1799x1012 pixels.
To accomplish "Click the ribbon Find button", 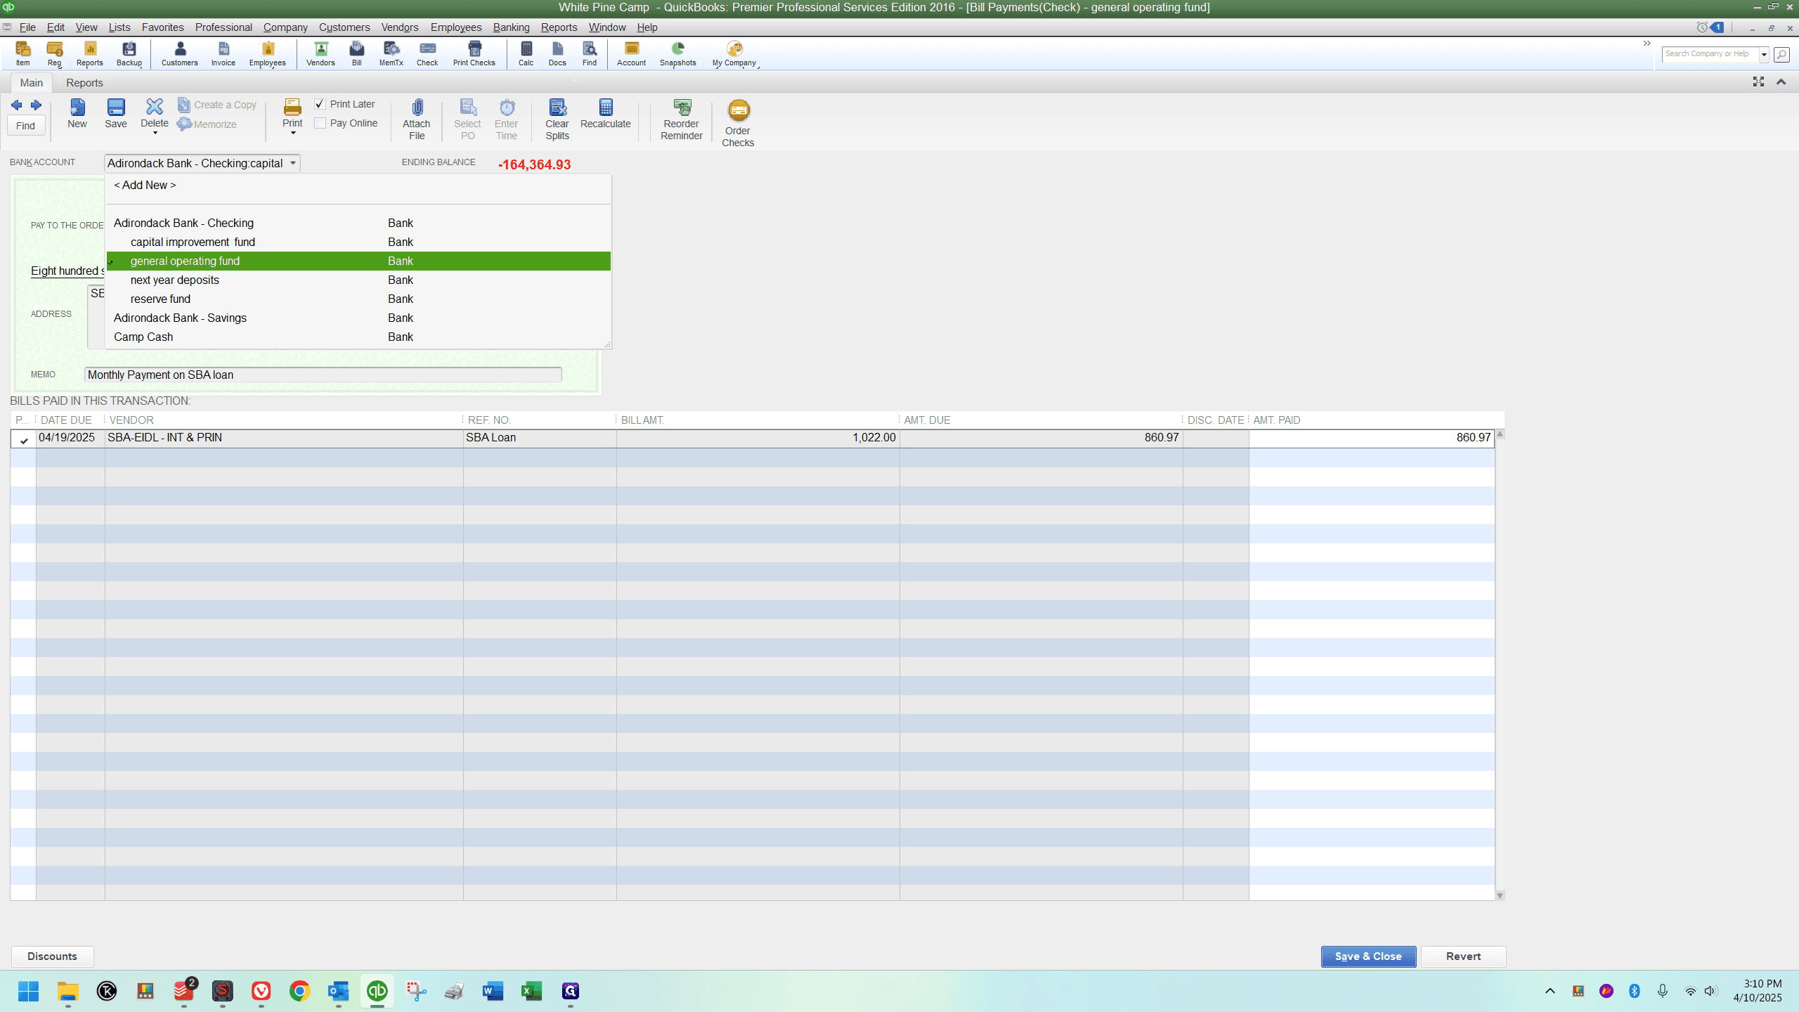I will [26, 126].
